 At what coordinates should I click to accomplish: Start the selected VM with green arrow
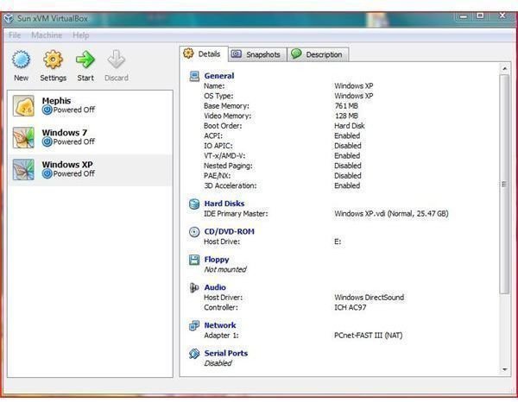(x=85, y=60)
